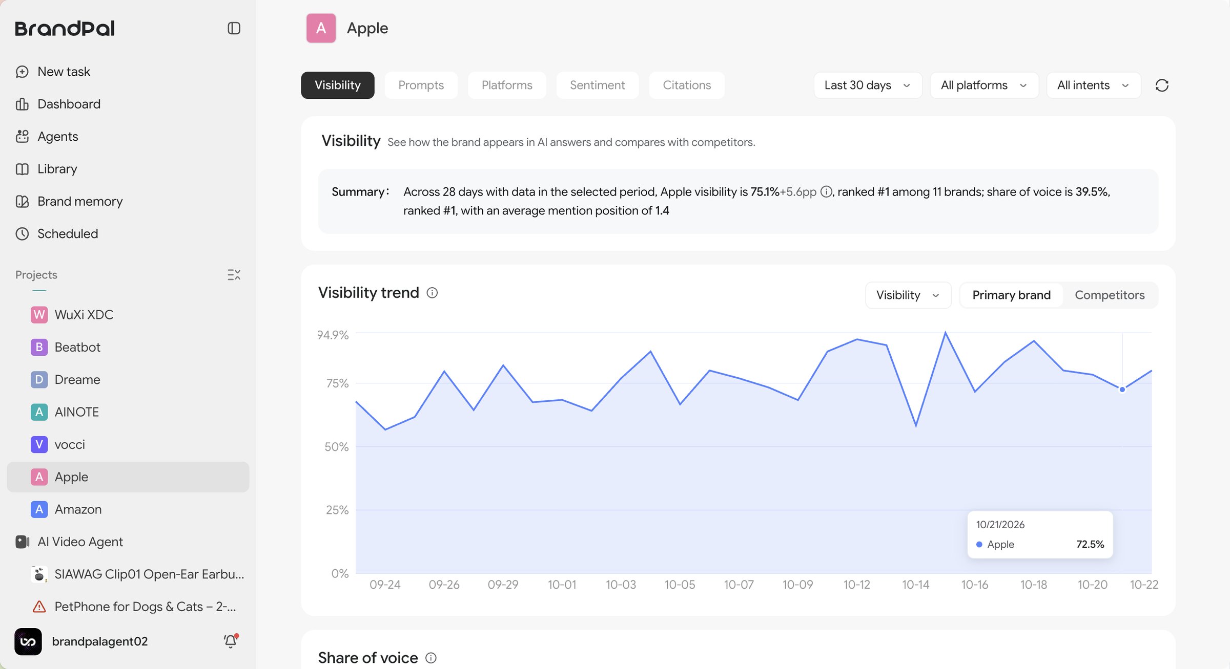Click the 10-14 date label on chart axis
This screenshot has height=669, width=1230.
click(x=915, y=585)
